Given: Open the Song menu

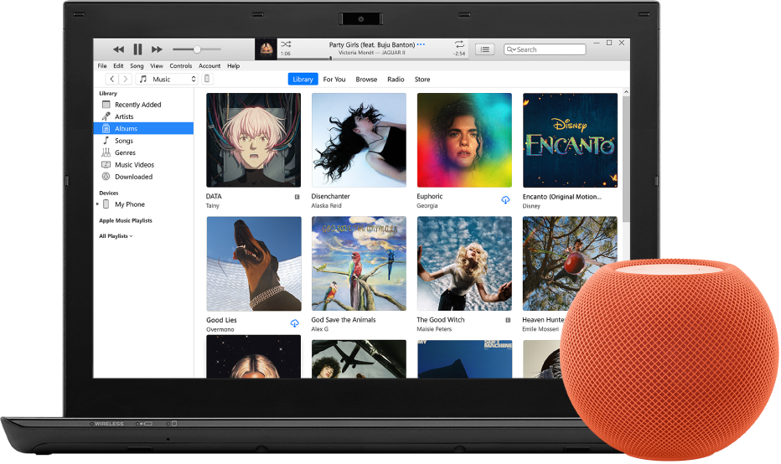Looking at the screenshot, I should tap(137, 65).
